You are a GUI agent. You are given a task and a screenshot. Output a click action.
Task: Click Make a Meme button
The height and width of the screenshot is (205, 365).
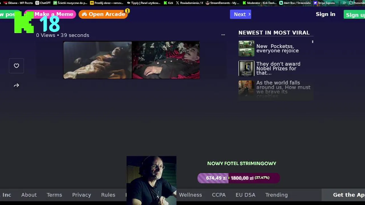(51, 14)
